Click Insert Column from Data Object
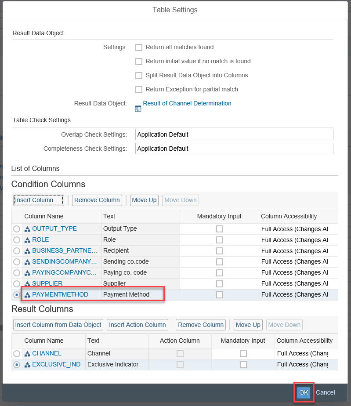The height and width of the screenshot is (406, 351). pyautogui.click(x=58, y=325)
